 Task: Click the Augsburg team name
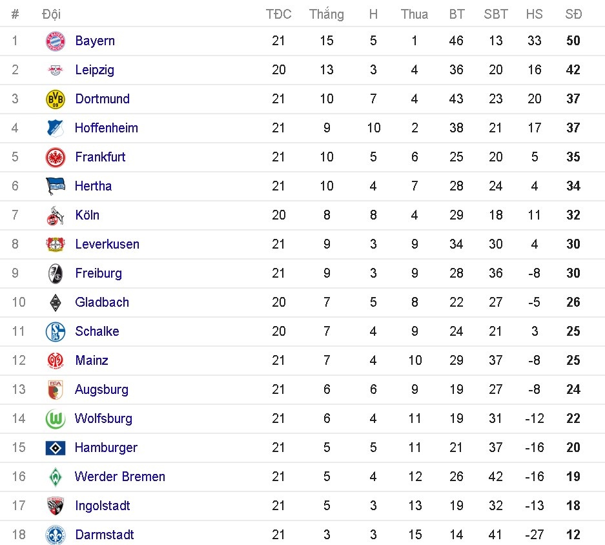point(101,389)
